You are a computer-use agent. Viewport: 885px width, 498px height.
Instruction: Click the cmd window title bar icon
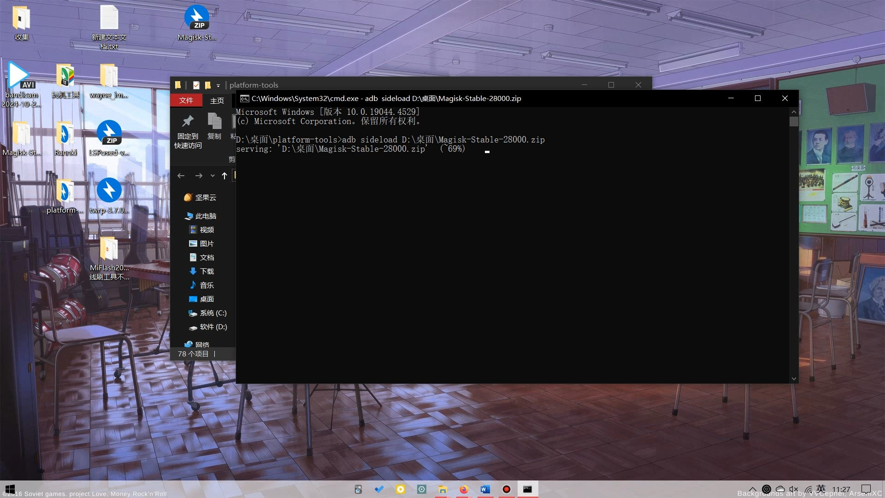coord(245,98)
